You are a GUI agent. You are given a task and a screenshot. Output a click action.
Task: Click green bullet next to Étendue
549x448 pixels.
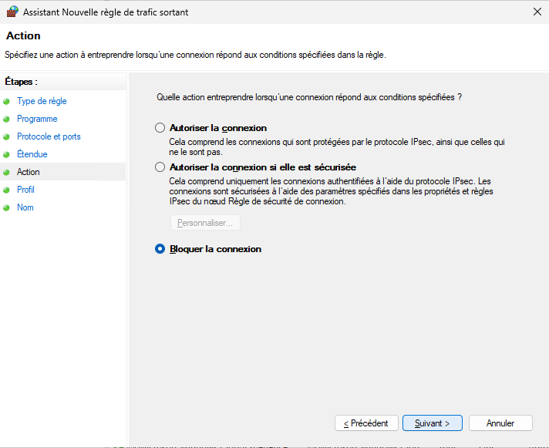[x=7, y=154]
